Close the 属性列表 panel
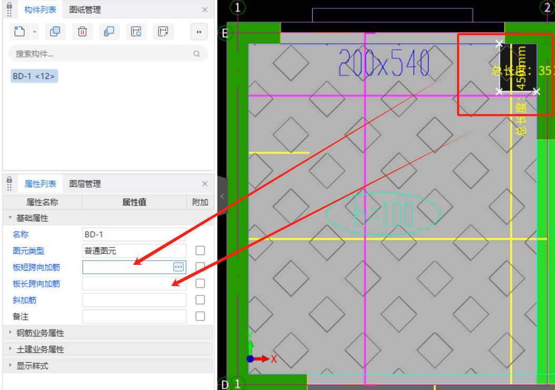 [x=205, y=183]
